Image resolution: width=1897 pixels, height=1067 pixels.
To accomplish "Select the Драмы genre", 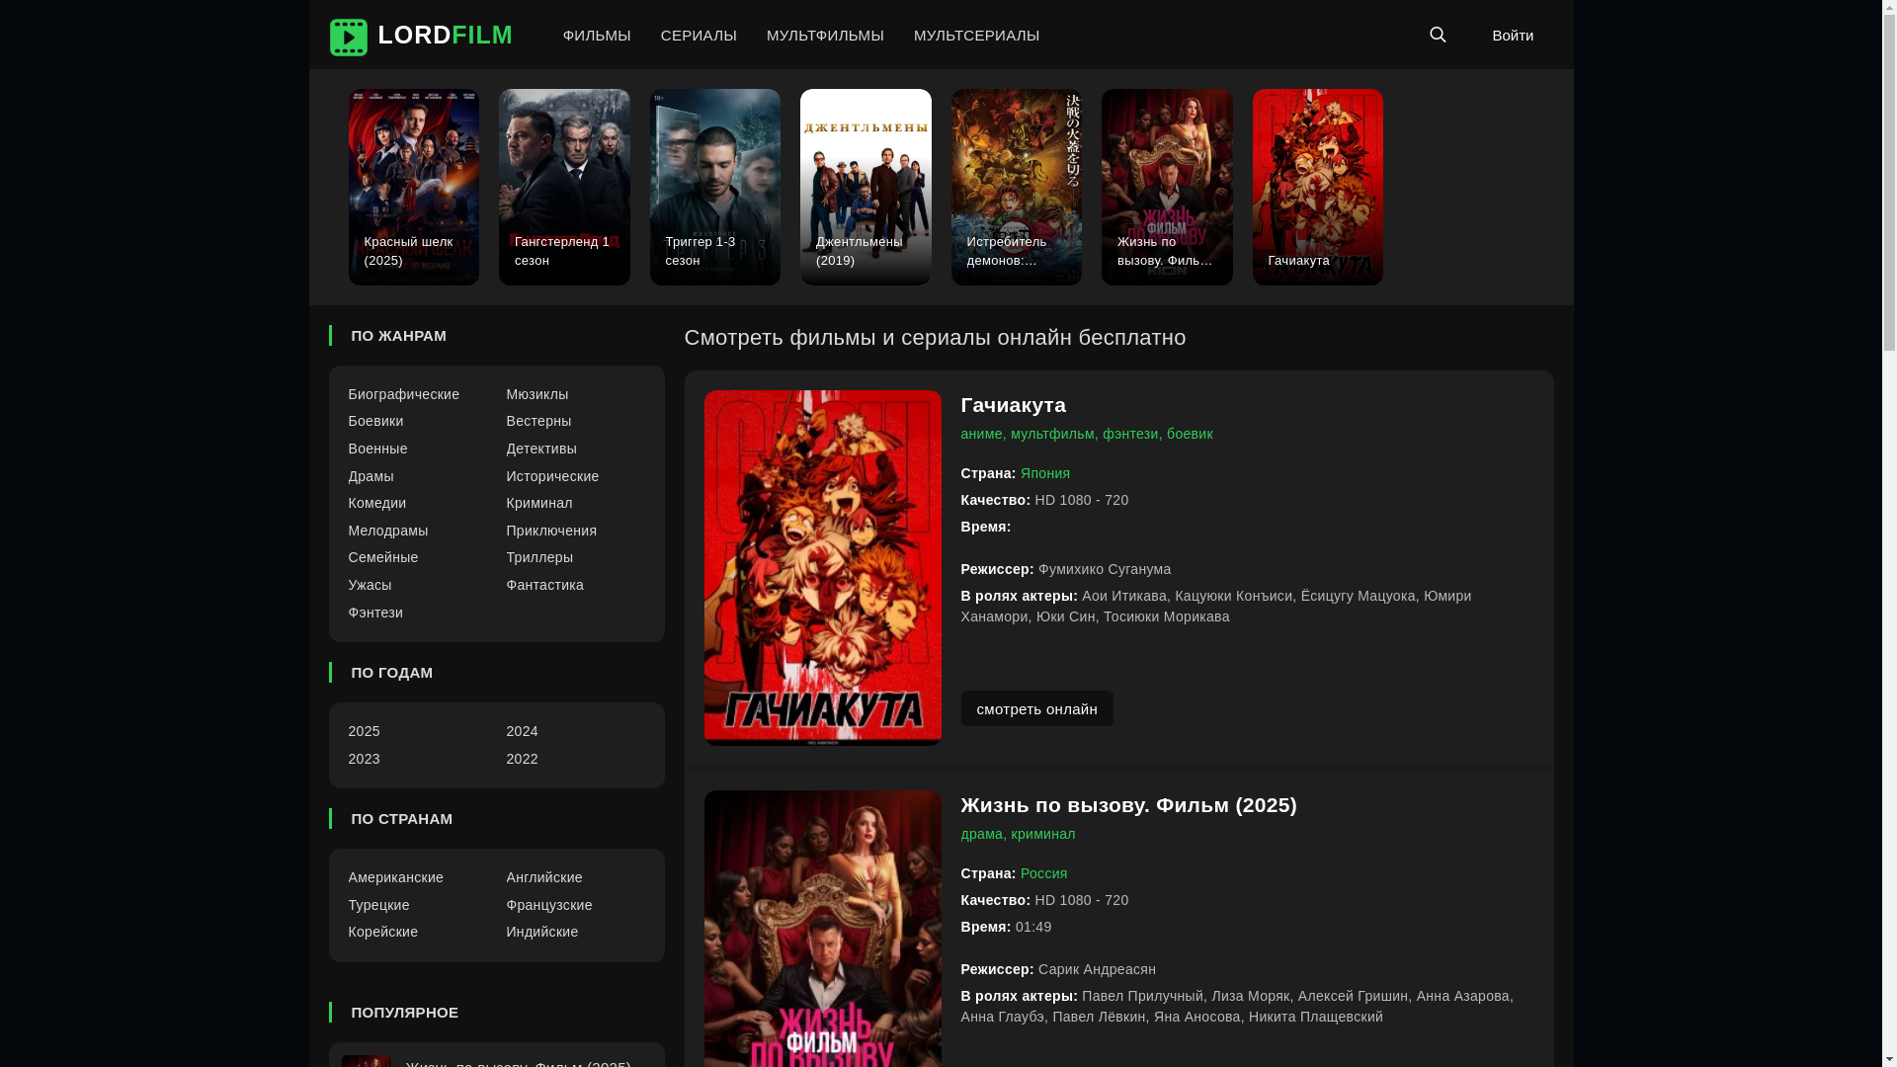I will (371, 476).
